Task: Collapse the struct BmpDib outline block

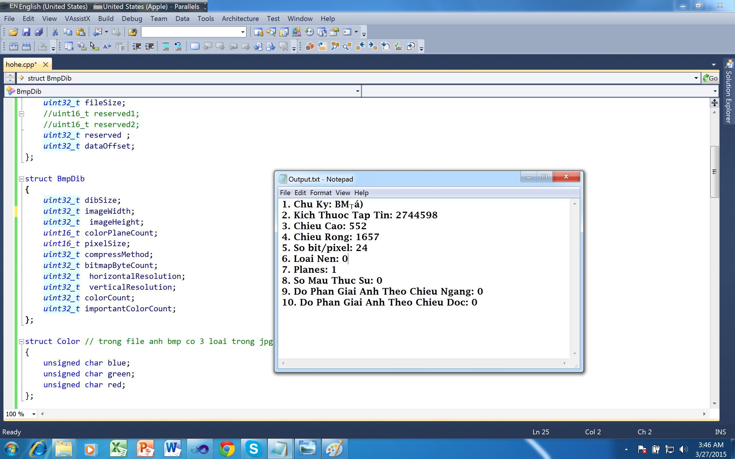Action: click(x=22, y=179)
